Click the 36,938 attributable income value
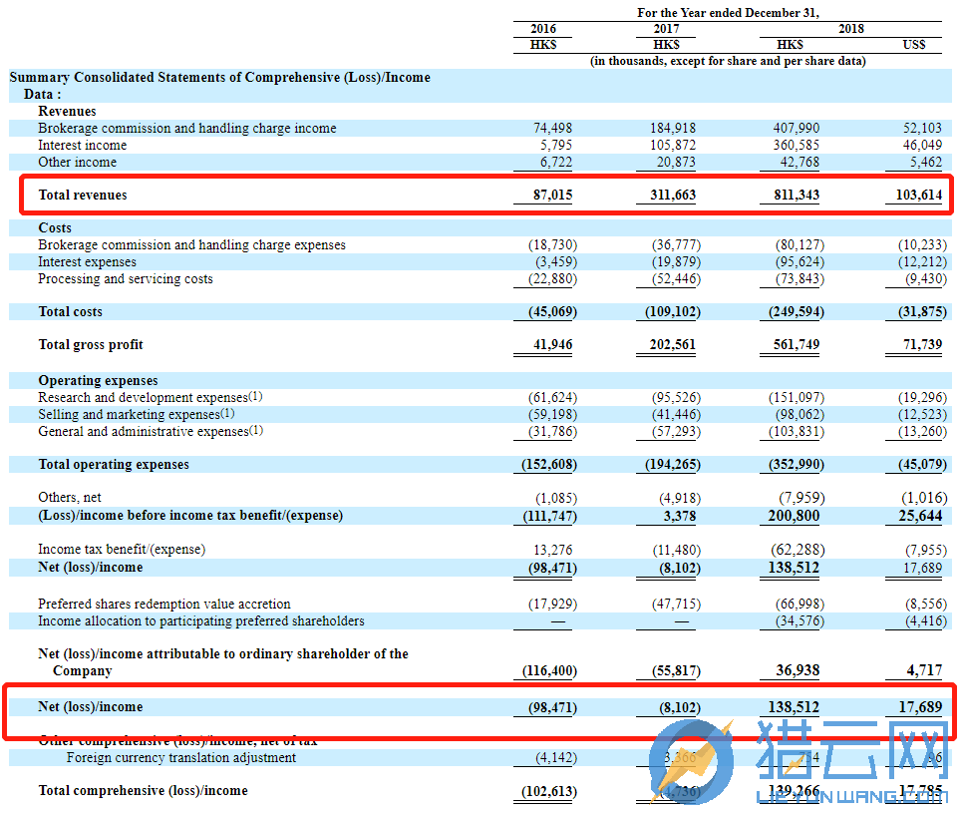 798,671
